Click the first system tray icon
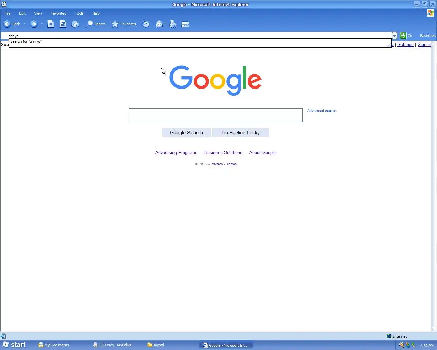Screen dimensions: 437x350 401,345
